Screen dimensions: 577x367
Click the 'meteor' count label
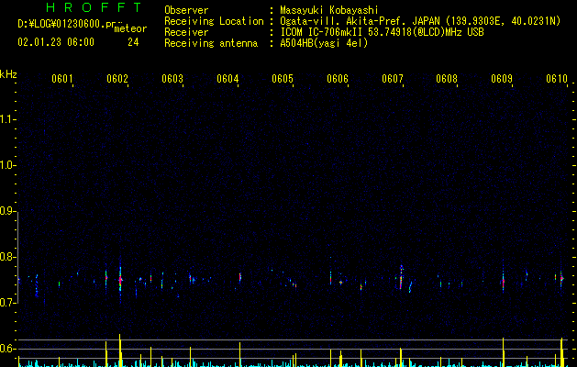(x=130, y=28)
